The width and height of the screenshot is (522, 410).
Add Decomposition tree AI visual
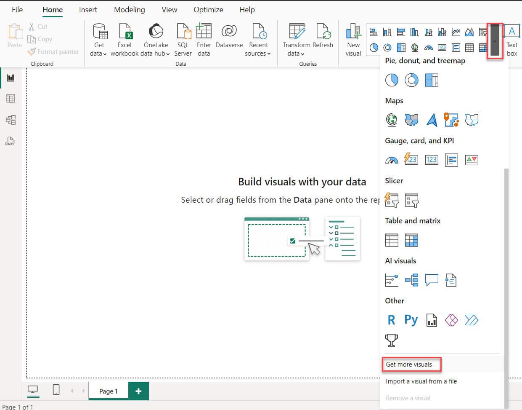411,280
